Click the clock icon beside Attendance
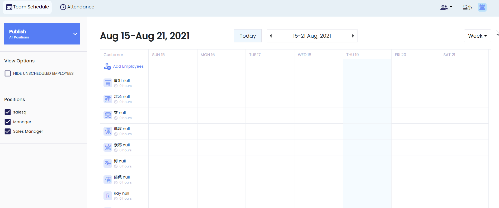Image resolution: width=499 pixels, height=208 pixels. coord(63,7)
